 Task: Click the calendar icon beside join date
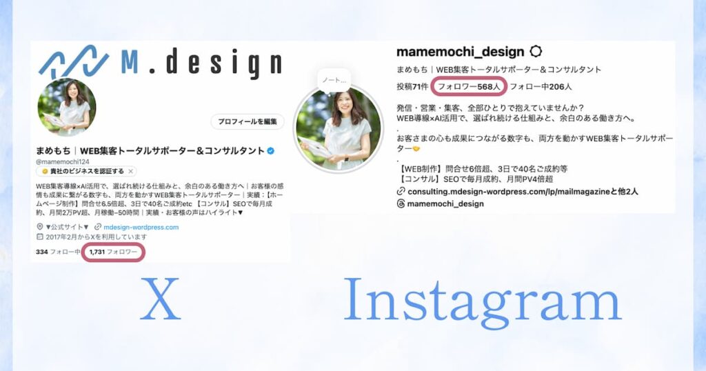click(39, 237)
